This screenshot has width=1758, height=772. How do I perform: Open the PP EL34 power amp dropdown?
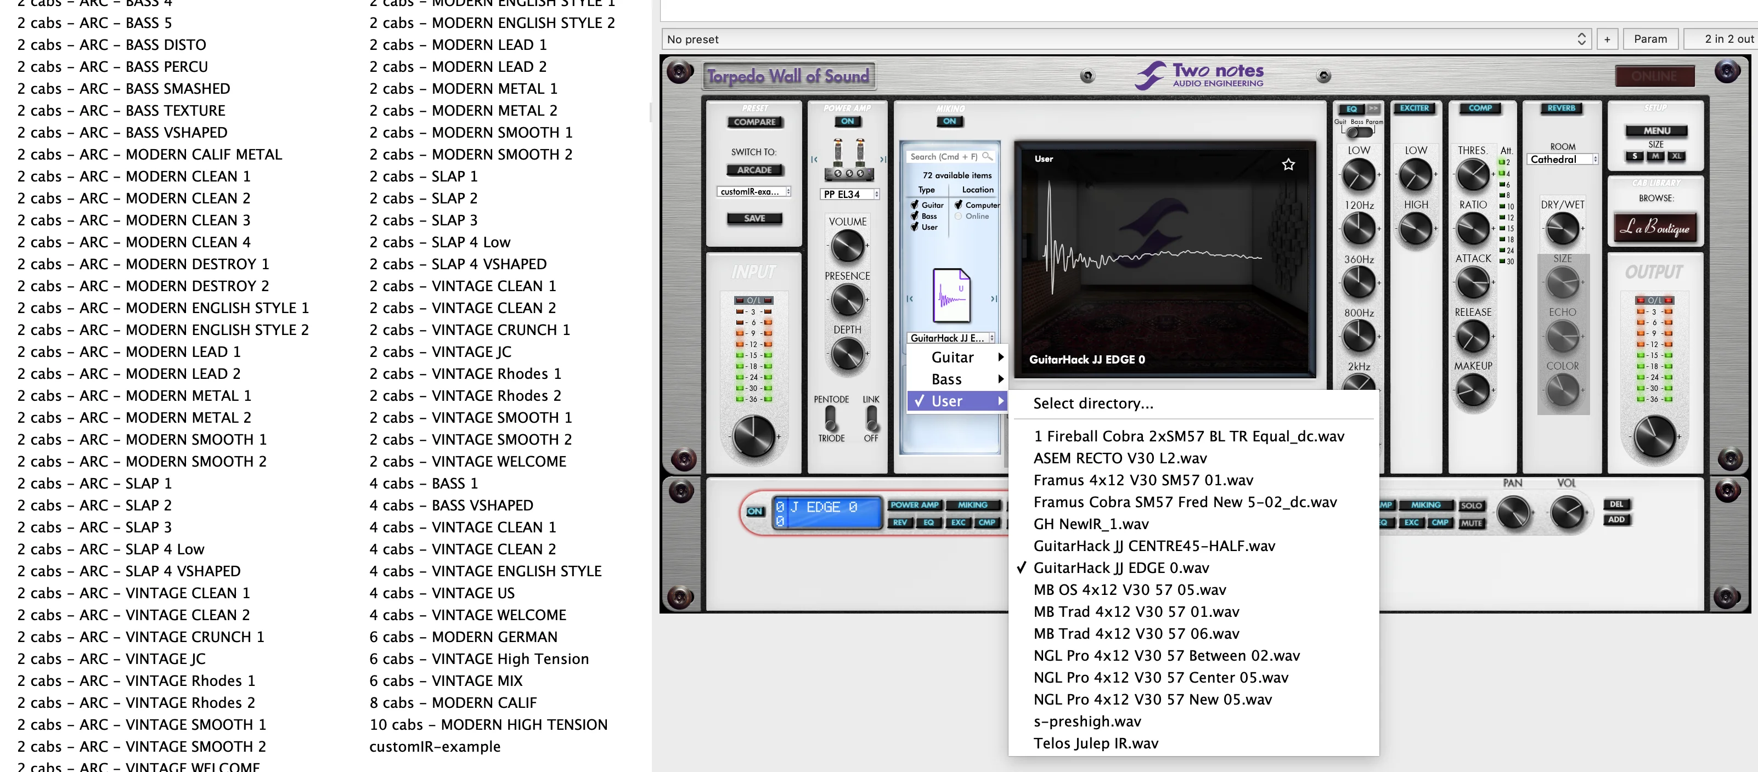(x=849, y=194)
